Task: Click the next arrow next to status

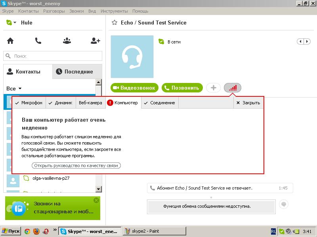Action: pyautogui.click(x=307, y=41)
